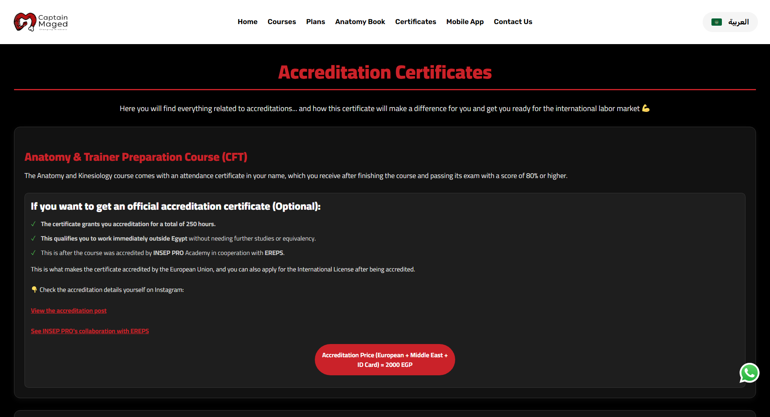The image size is (770, 417).
Task: Click the intro line about international labor market
Action: (385, 109)
